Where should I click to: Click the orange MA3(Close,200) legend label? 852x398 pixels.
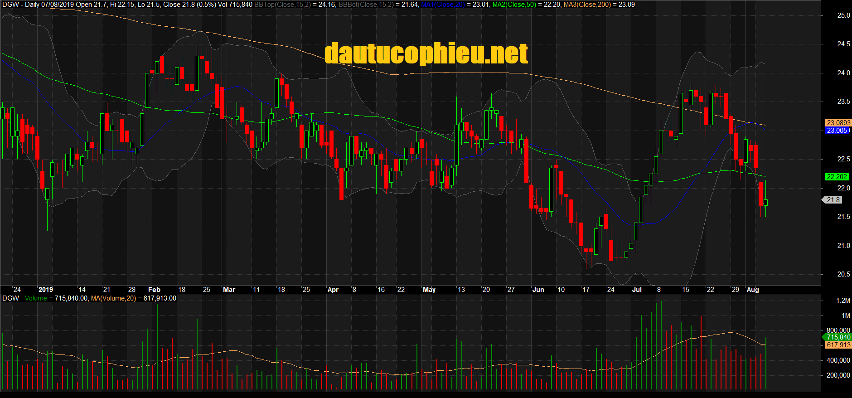586,5
